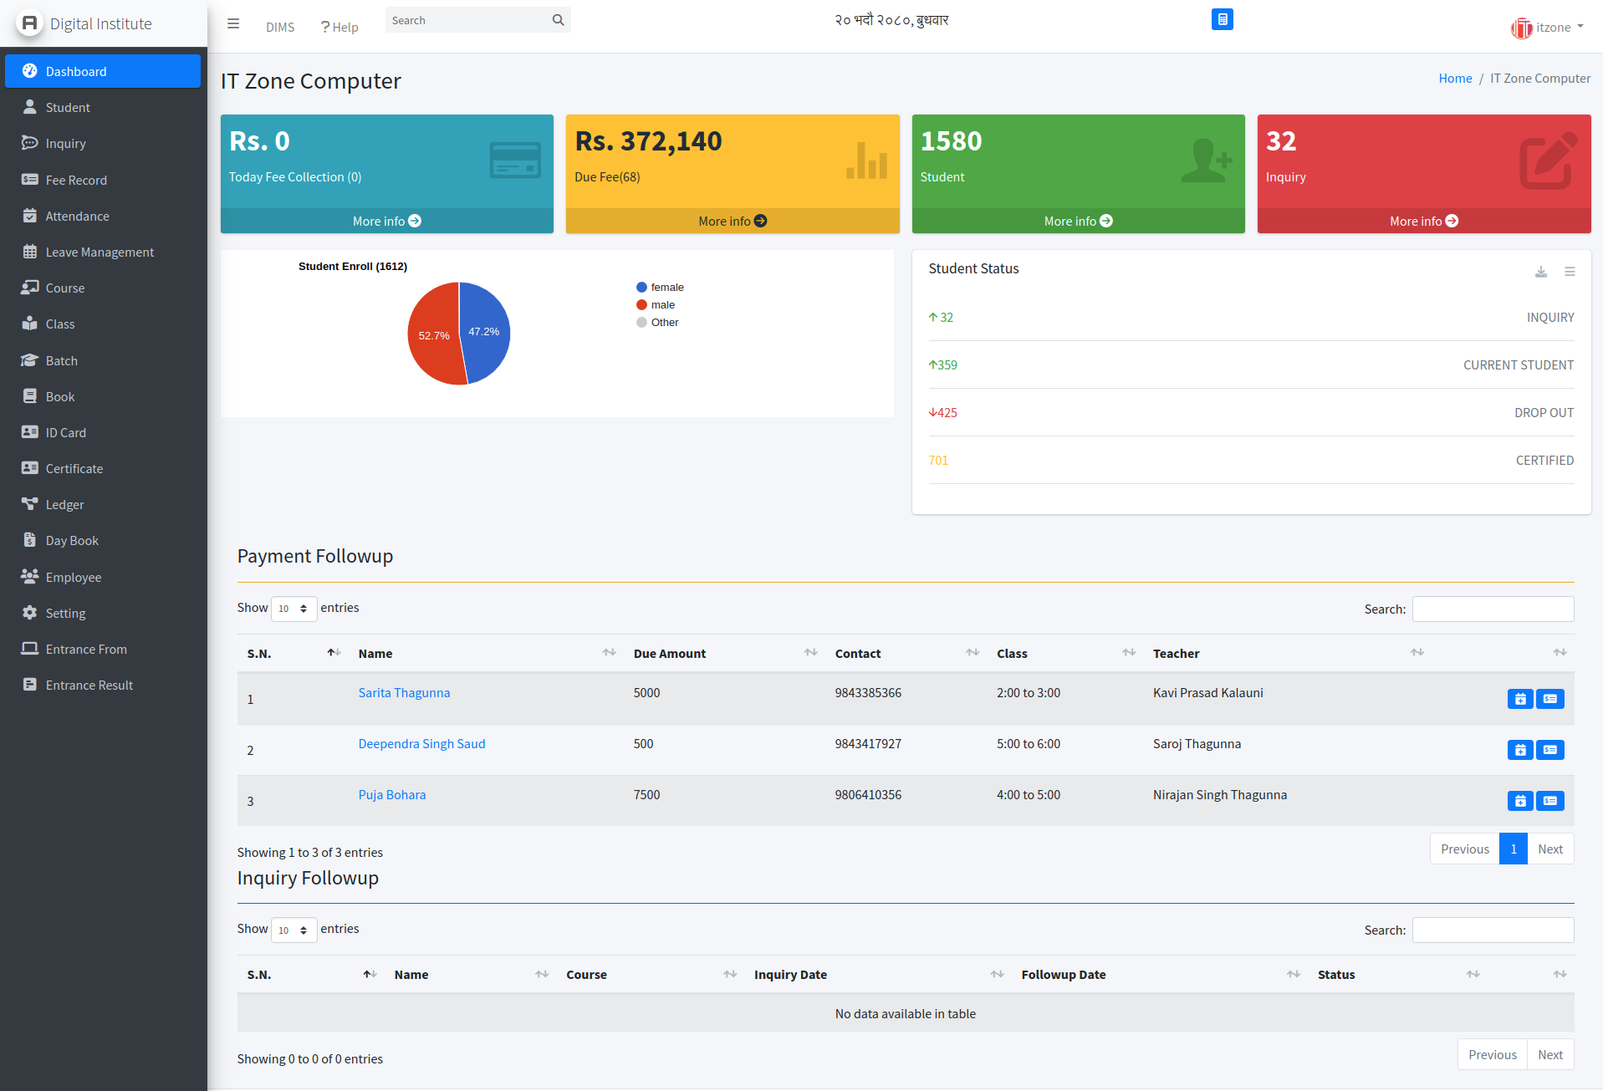Click the search magnifier icon
The image size is (1603, 1091).
click(559, 20)
